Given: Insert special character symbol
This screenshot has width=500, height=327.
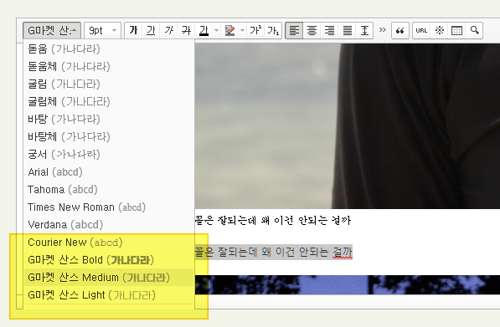Looking at the screenshot, I should click(439, 31).
